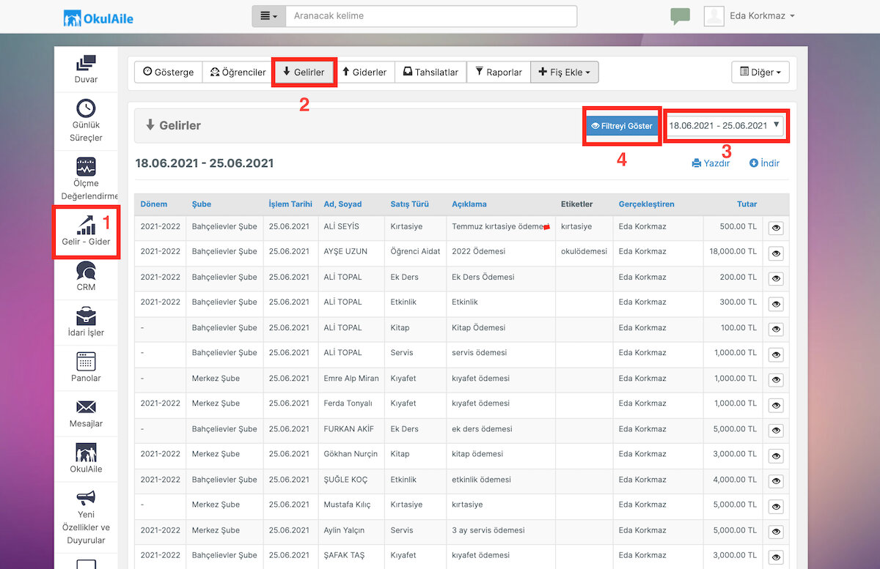
Task: Open Ölçme Değerlendirme sidebar icon
Action: click(x=86, y=166)
